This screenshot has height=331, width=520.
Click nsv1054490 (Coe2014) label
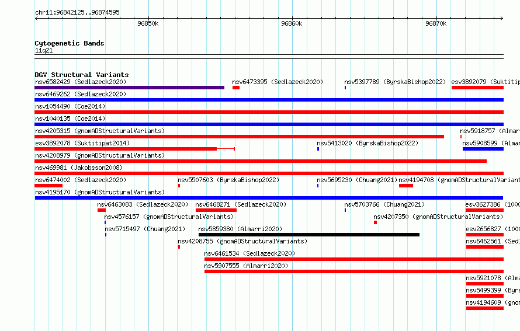pos(70,106)
